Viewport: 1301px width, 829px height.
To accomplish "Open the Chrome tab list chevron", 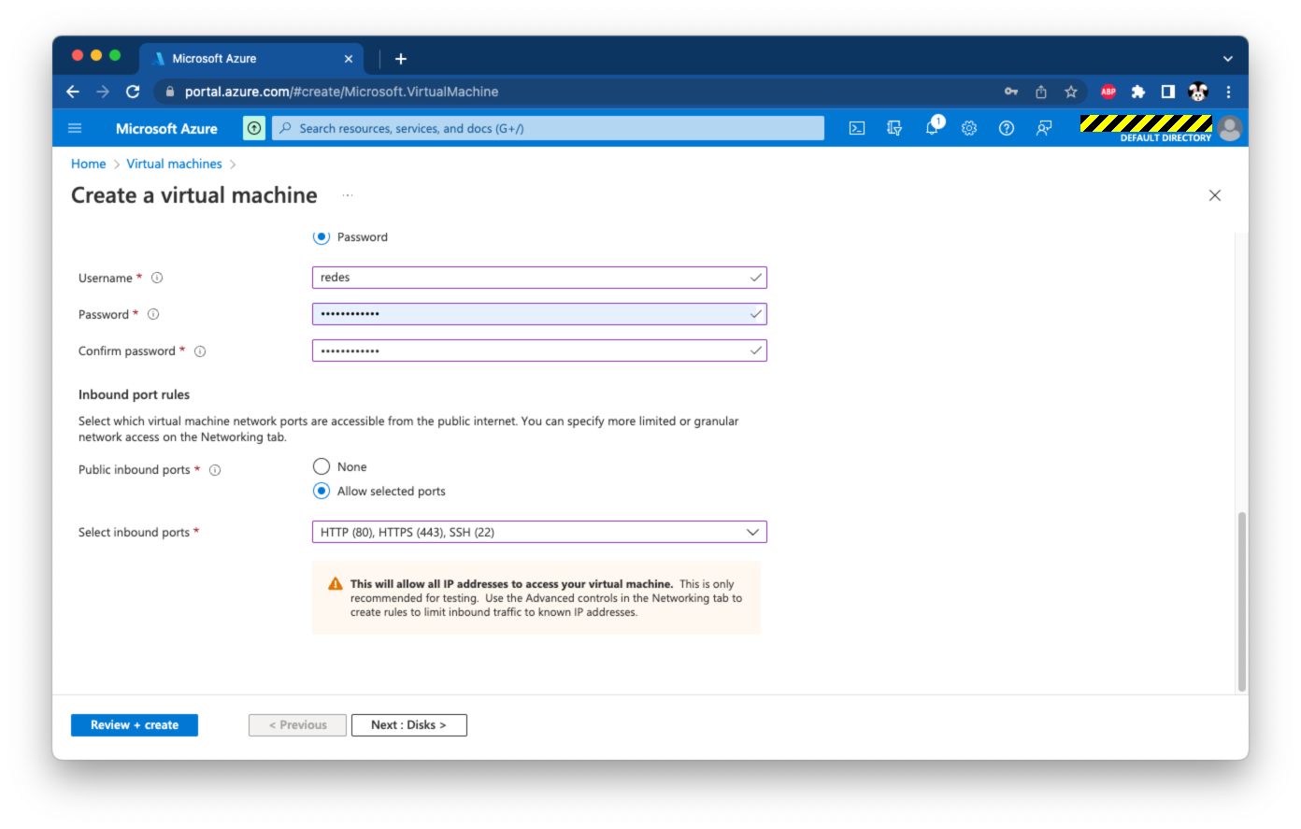I will (1227, 59).
